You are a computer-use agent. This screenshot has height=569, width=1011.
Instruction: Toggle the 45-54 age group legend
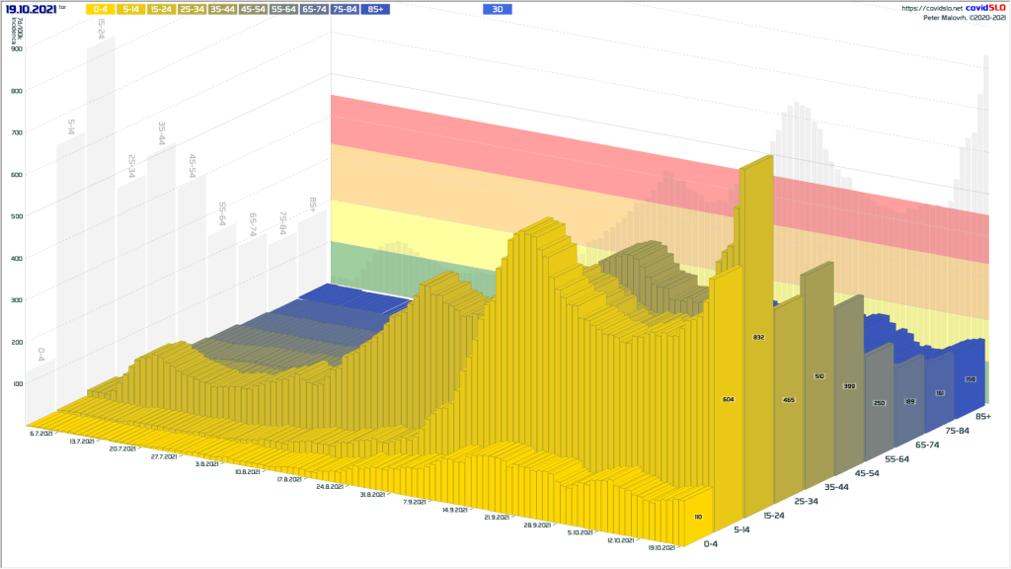pos(254,9)
